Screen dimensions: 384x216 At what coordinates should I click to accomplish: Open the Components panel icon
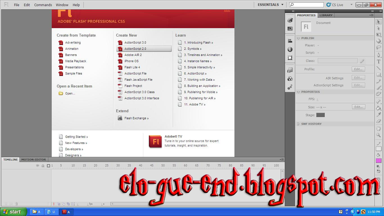click(290, 78)
